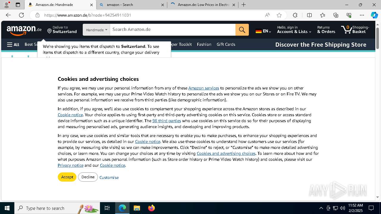
Task: Open Tab actions menu icon
Action: (18, 5)
